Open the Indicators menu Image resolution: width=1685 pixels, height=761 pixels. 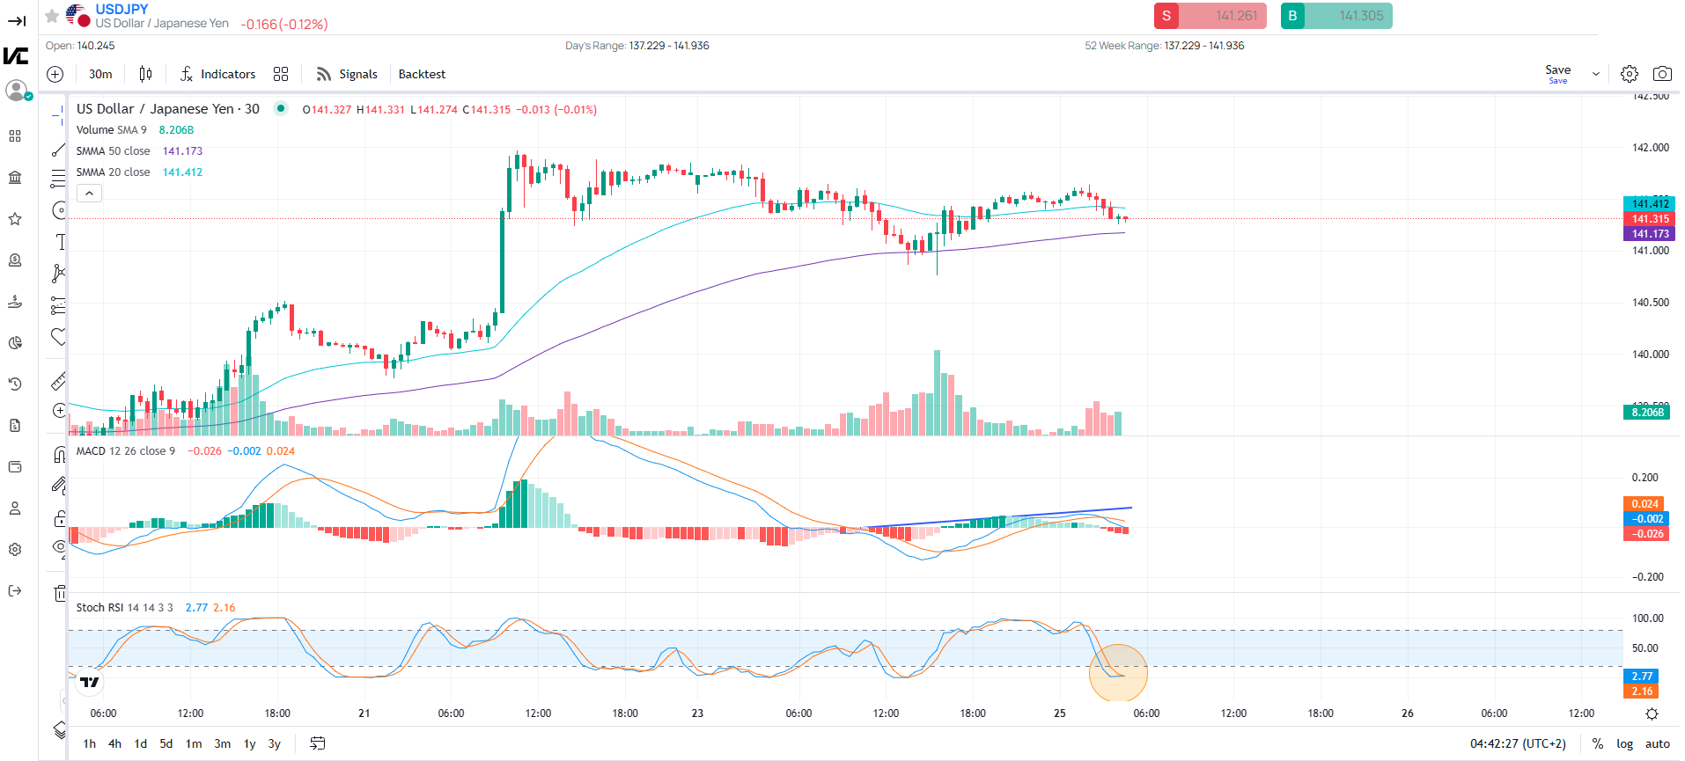click(x=217, y=74)
